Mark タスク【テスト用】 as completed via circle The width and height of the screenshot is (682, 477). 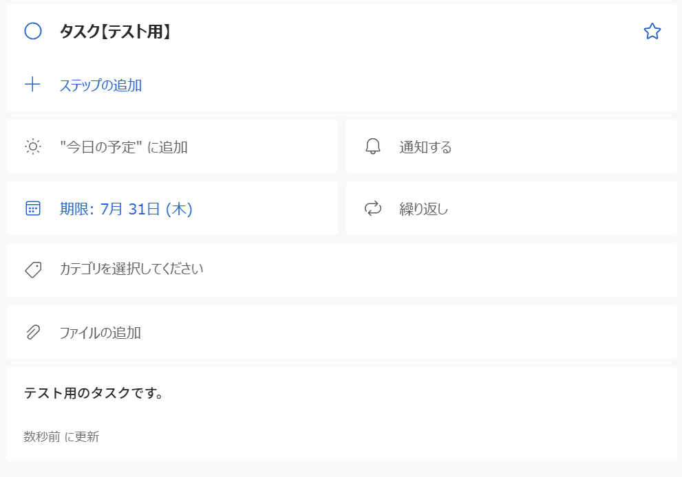(x=33, y=31)
